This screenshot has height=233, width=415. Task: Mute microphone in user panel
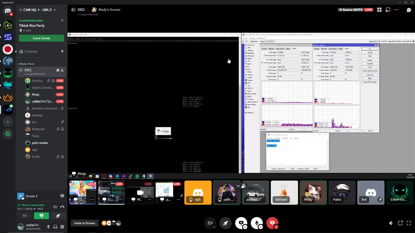[x=48, y=227]
